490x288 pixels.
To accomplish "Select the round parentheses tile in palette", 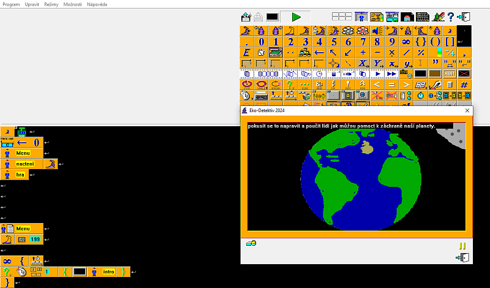I will pos(435,42).
